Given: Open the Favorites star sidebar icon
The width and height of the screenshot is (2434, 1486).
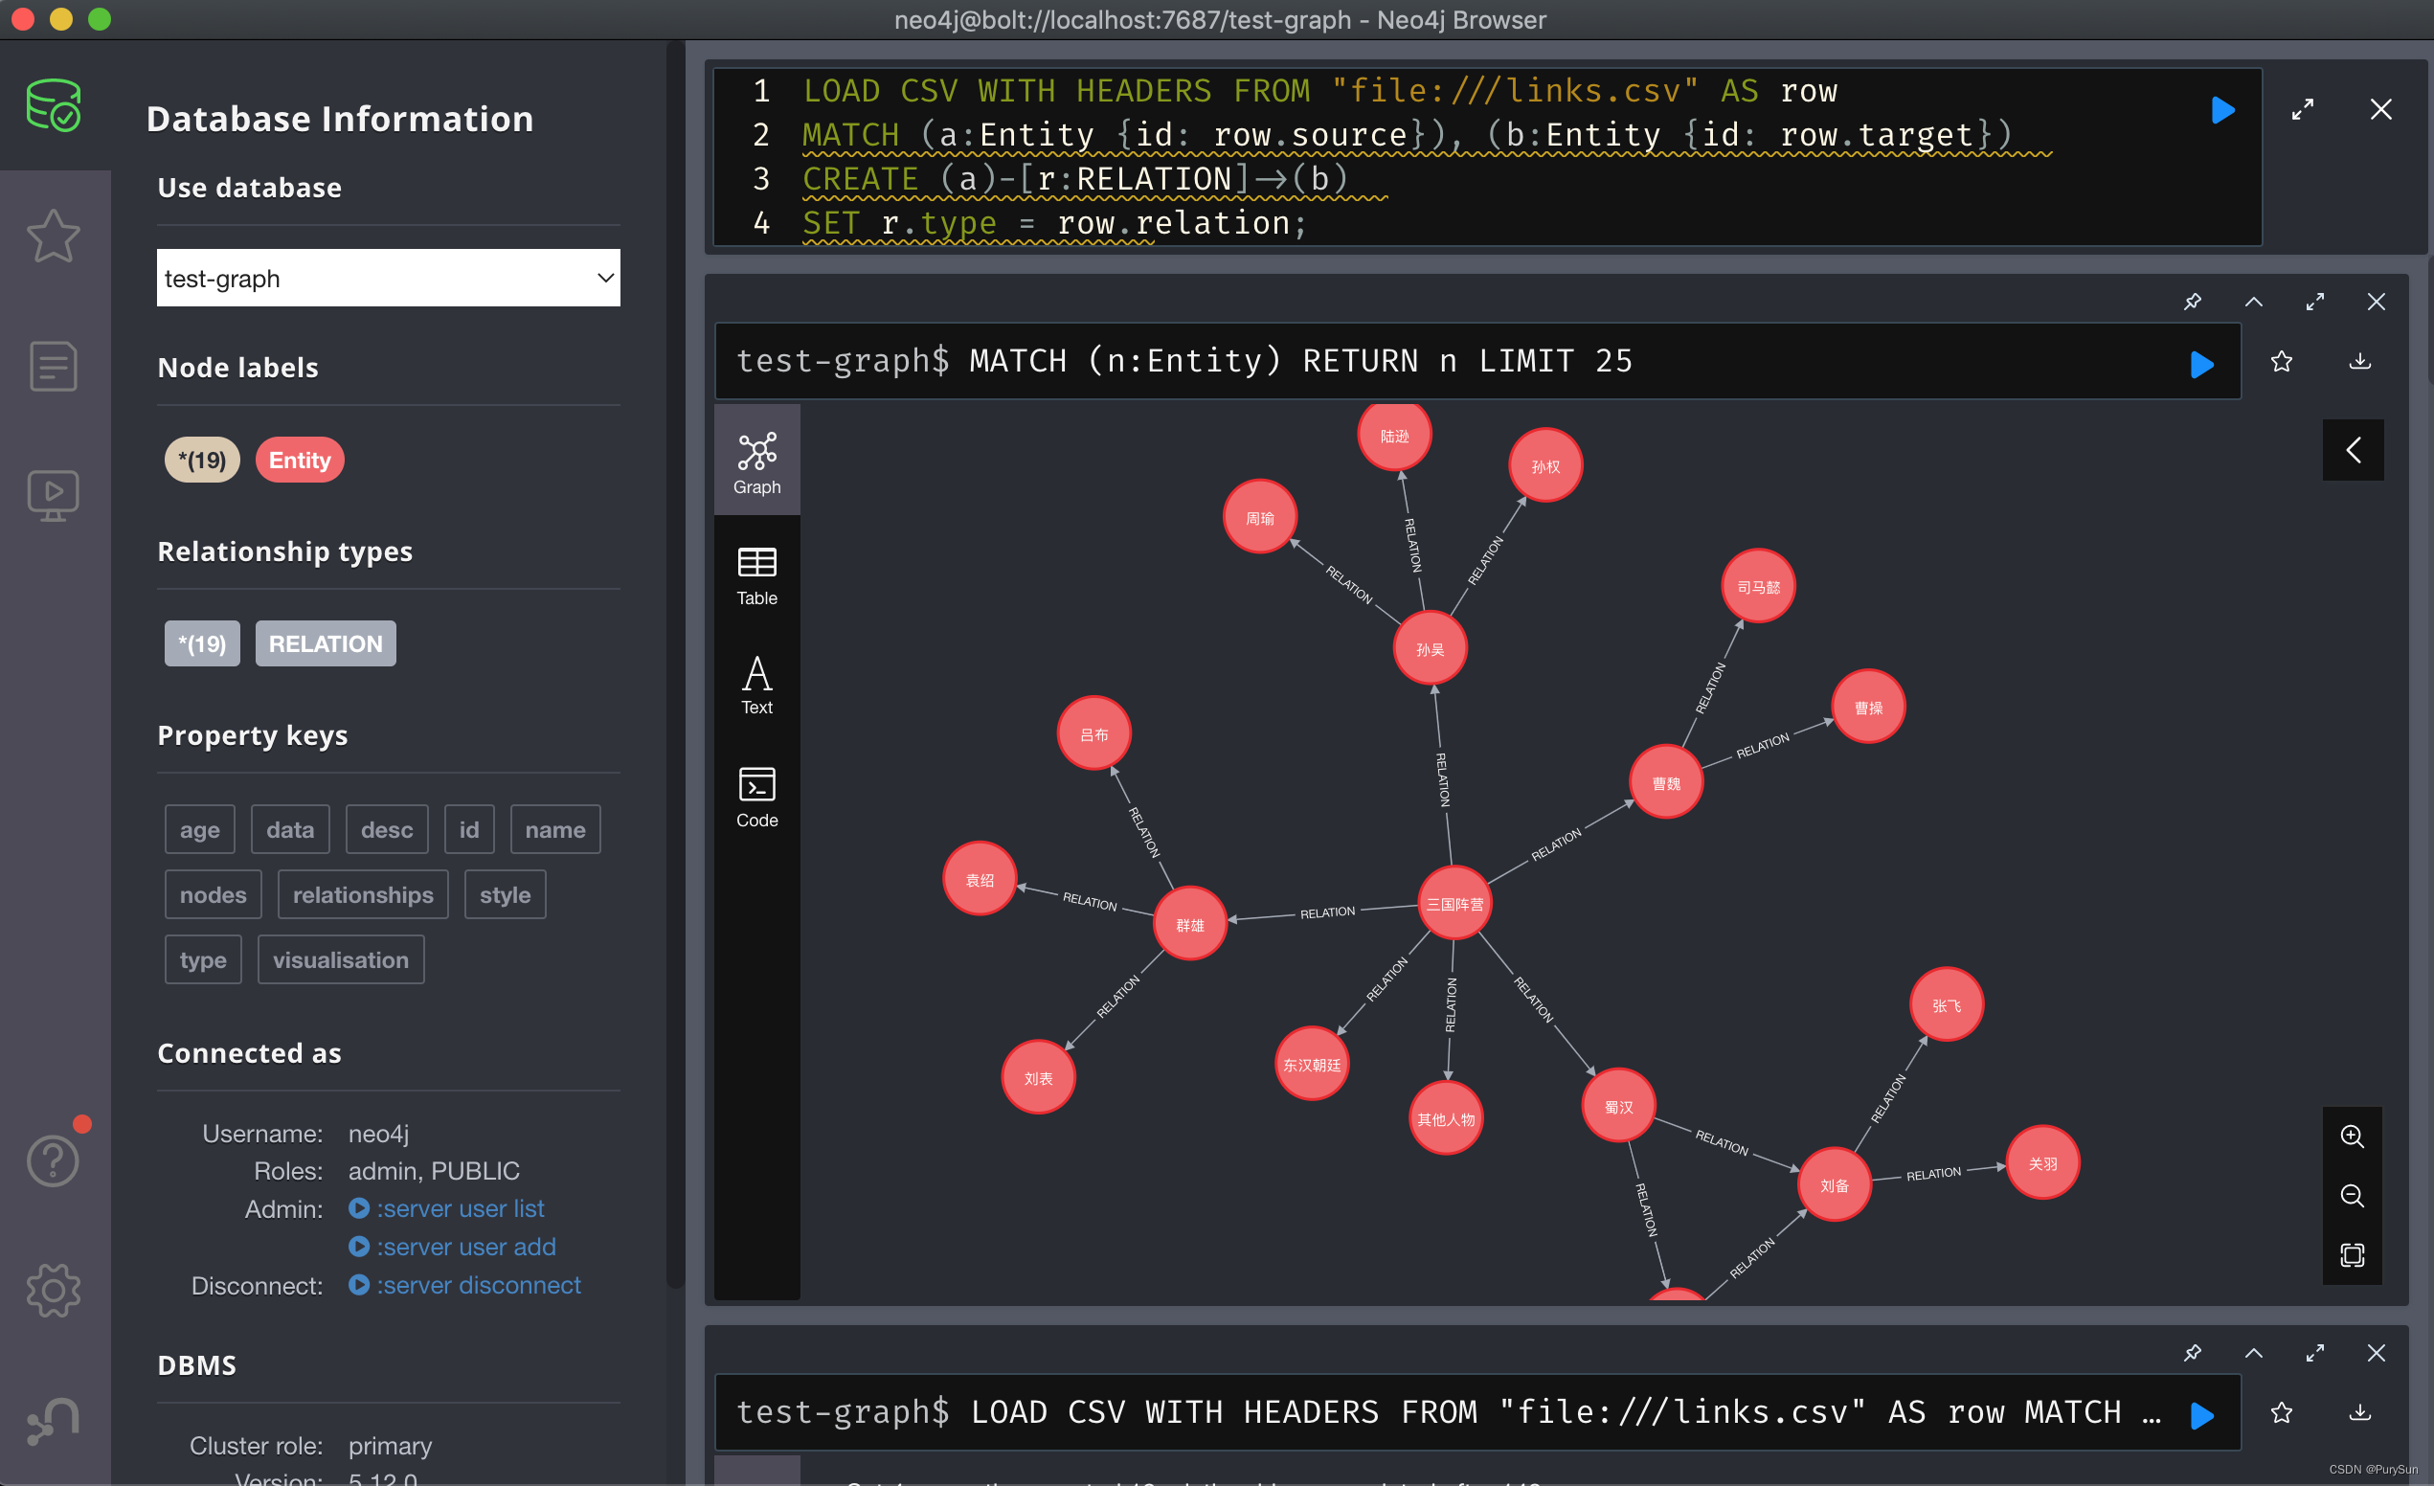Looking at the screenshot, I should [54, 236].
